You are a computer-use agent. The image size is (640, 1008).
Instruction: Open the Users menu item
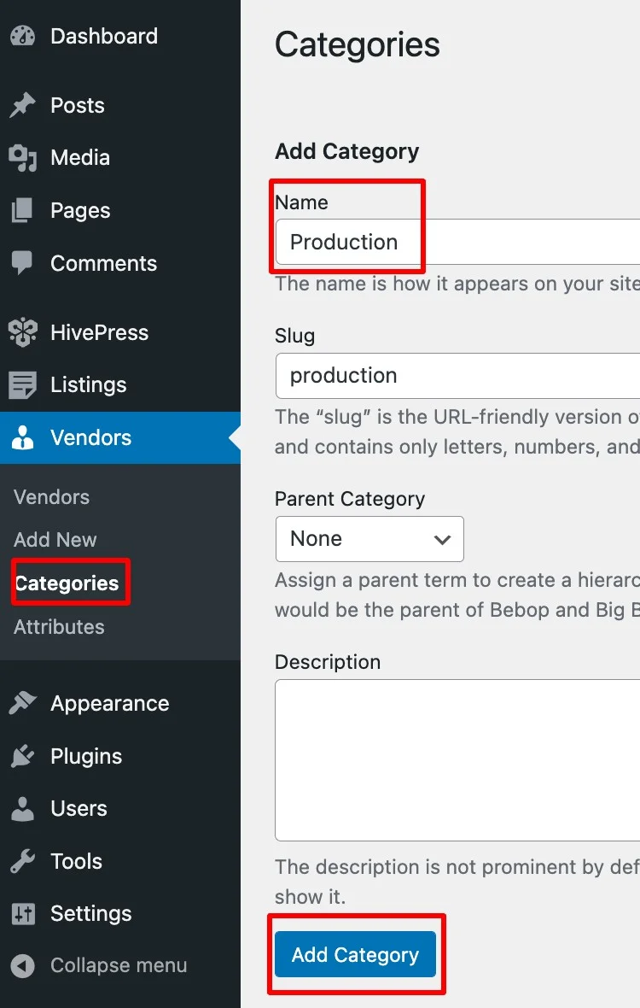79,809
